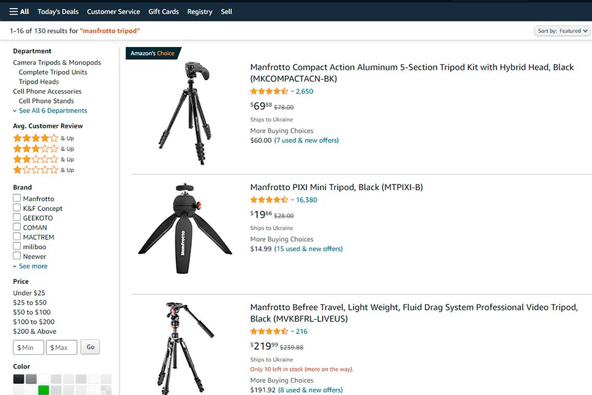Filter price $100 to $200
Screen dimensions: 592x395
33,322
